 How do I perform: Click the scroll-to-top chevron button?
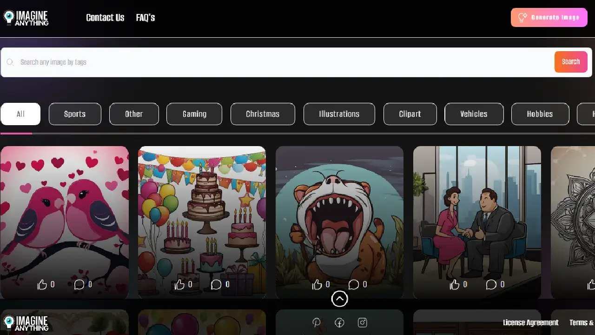click(x=339, y=299)
